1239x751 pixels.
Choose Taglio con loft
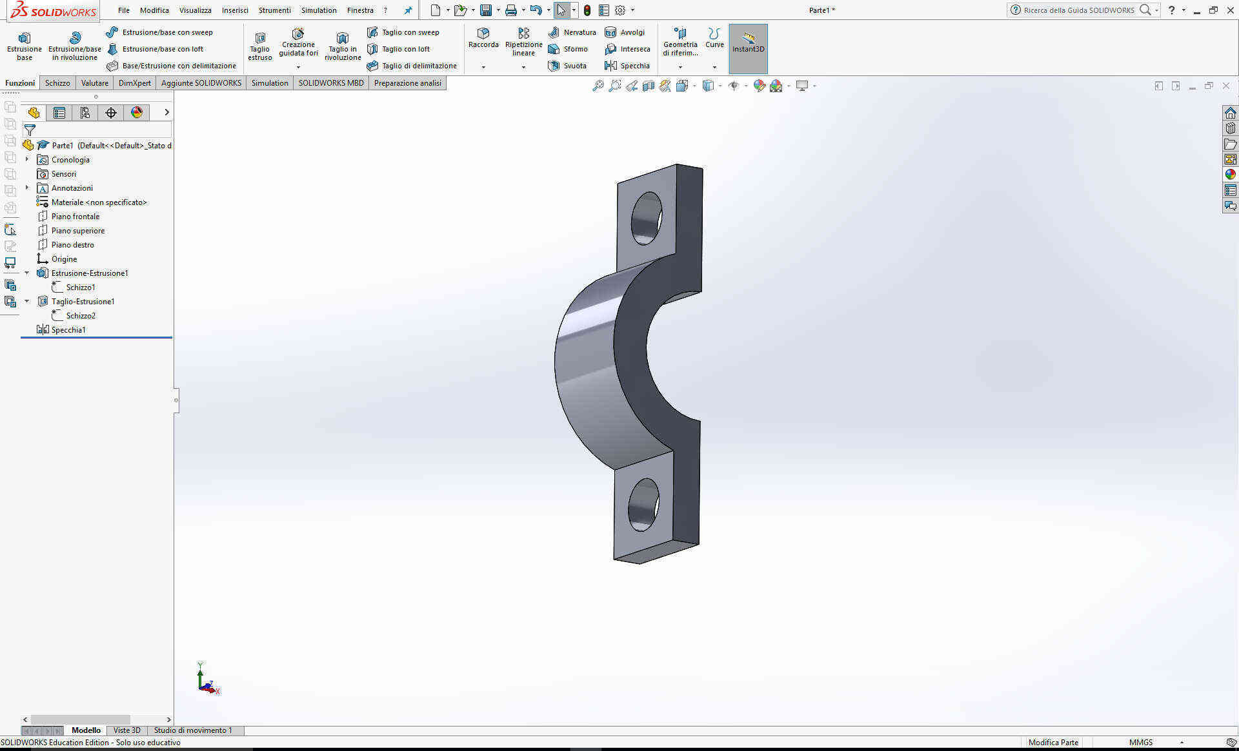398,49
